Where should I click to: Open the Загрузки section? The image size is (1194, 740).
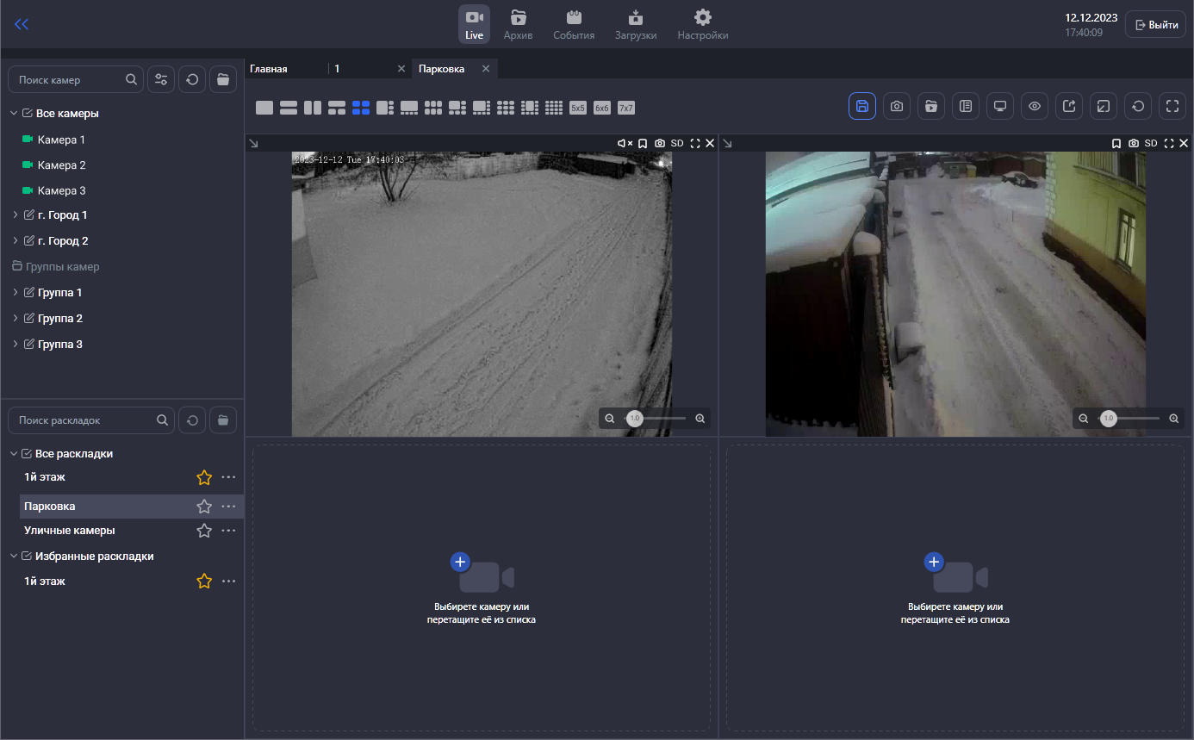coord(636,24)
